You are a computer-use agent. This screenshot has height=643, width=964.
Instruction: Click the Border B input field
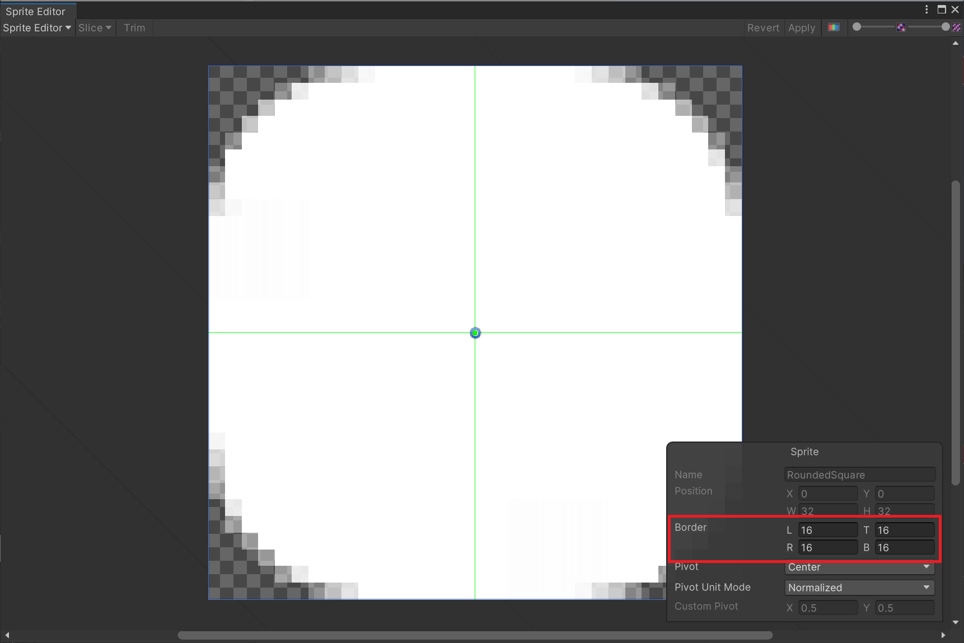coord(904,547)
